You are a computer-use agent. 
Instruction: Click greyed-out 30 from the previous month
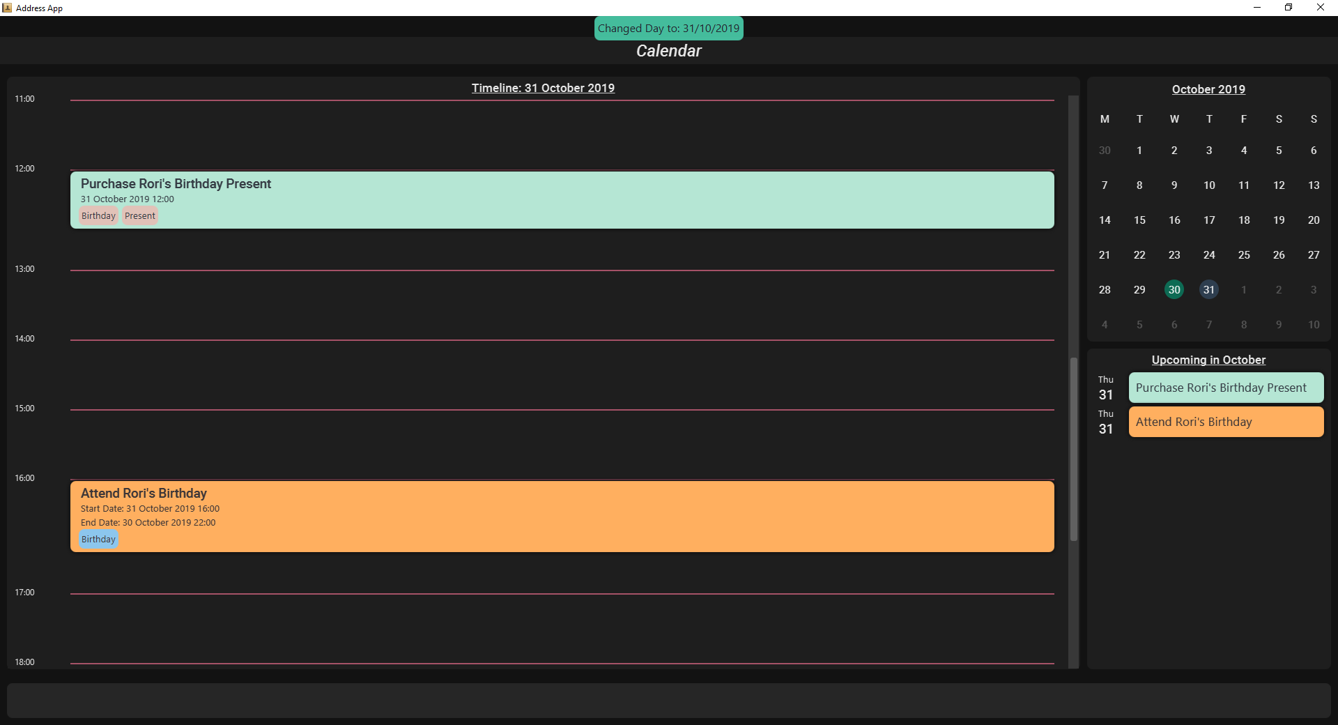[1105, 151]
